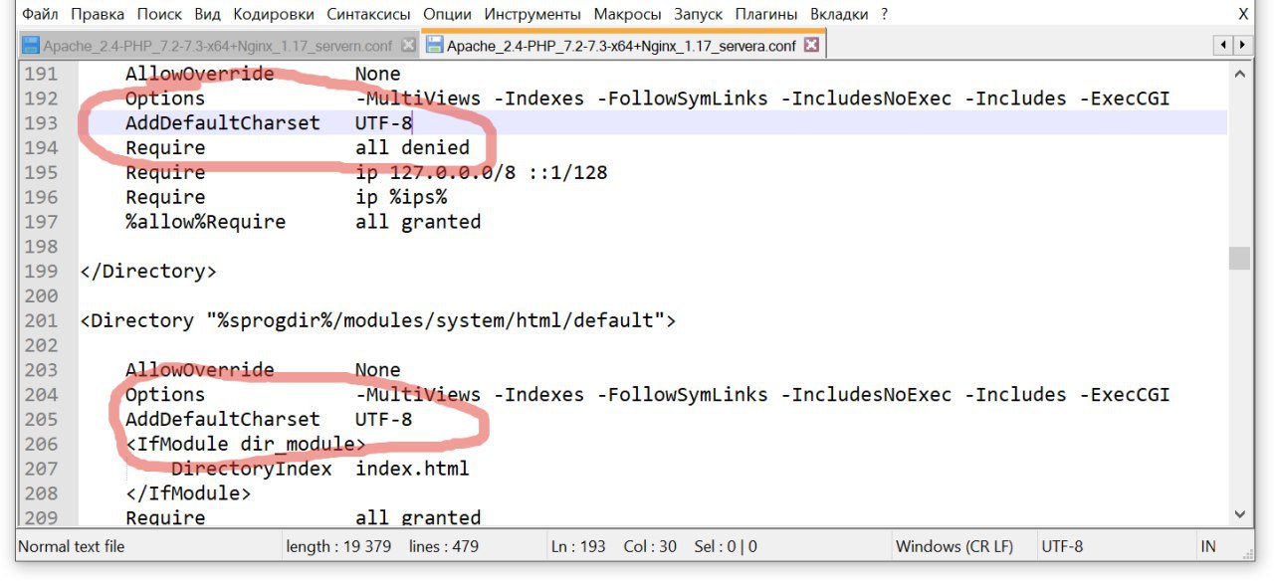This screenshot has height=581, width=1274.
Task: Click 'length : 19 379' in status bar
Action: tap(338, 546)
